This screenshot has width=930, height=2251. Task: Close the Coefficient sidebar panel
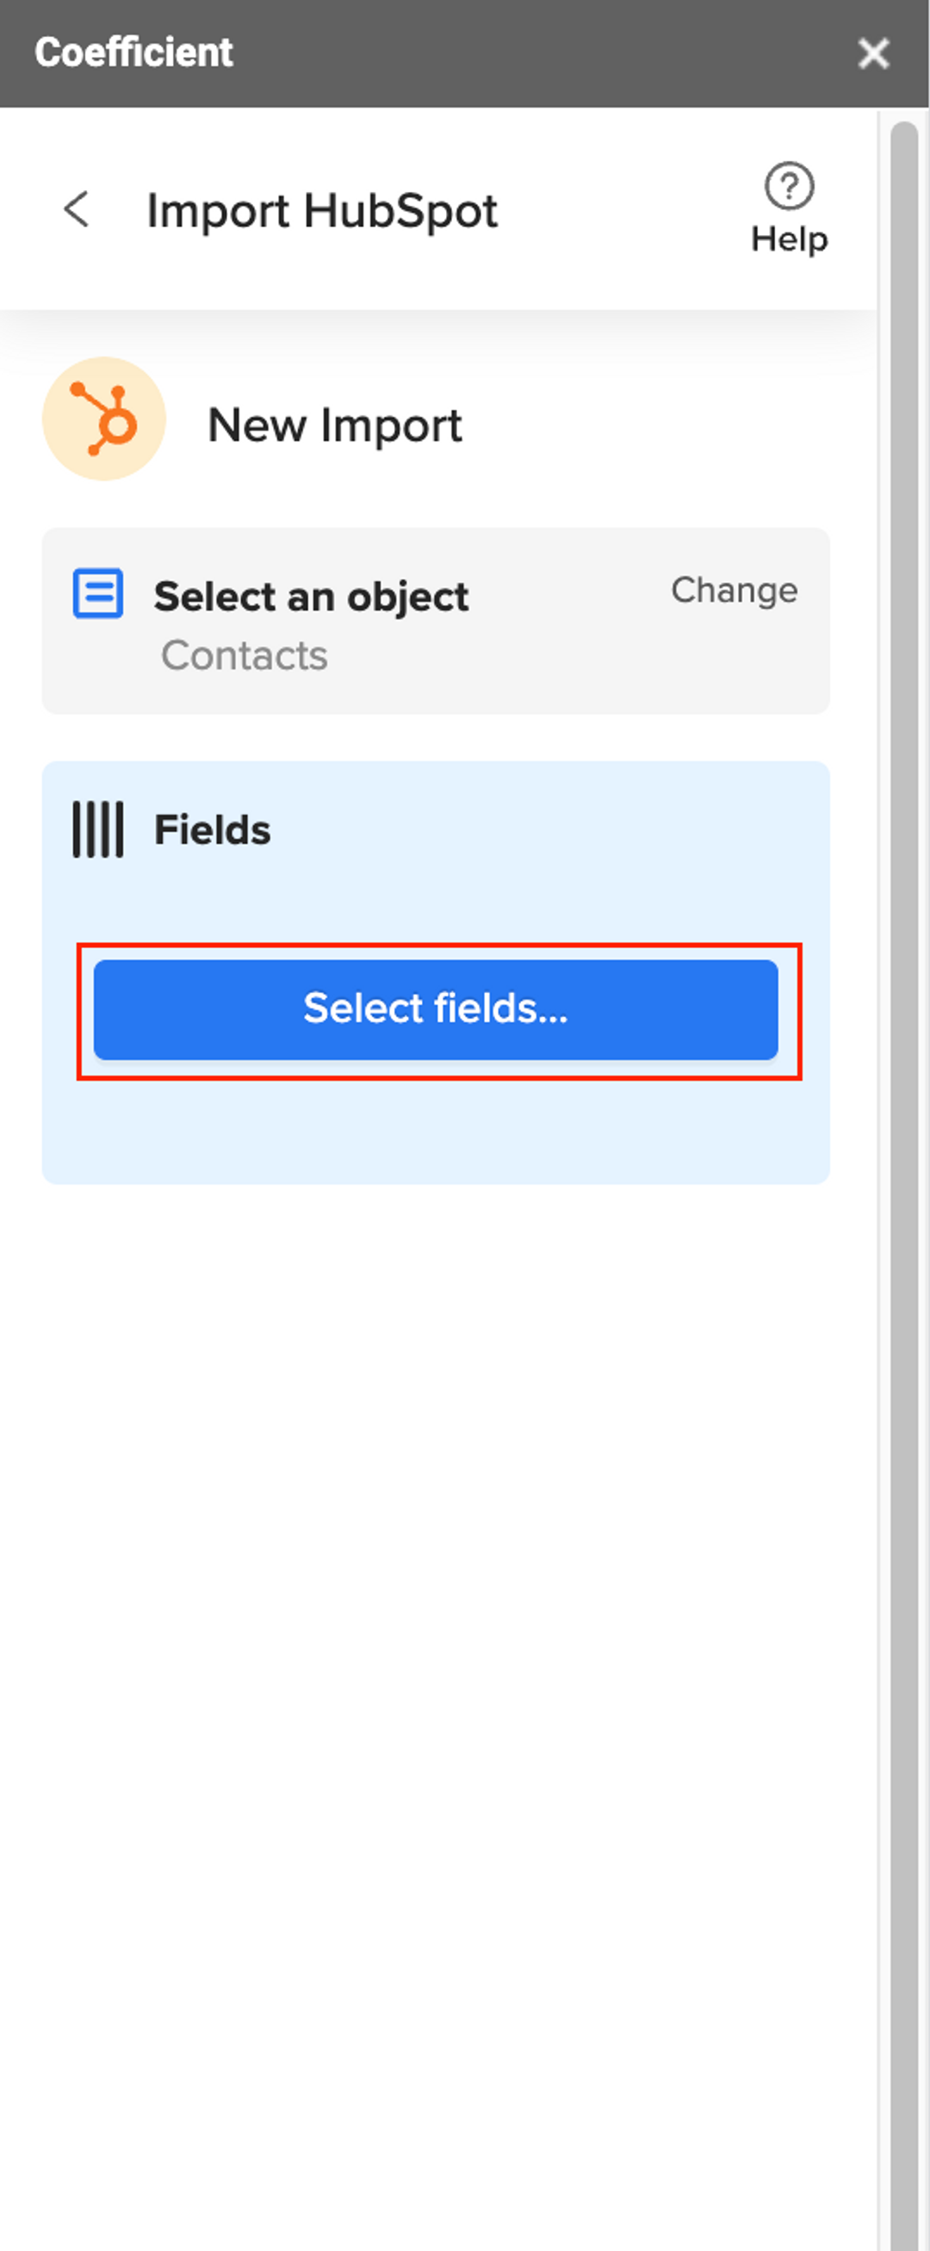pos(873,53)
